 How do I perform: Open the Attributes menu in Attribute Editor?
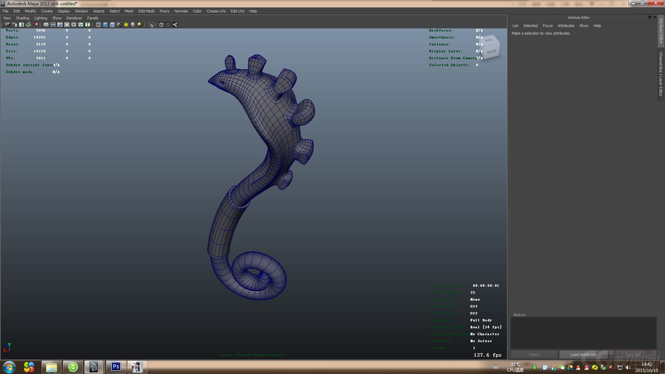point(566,26)
